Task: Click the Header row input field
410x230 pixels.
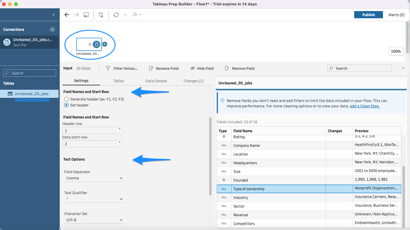Action: tap(90, 130)
